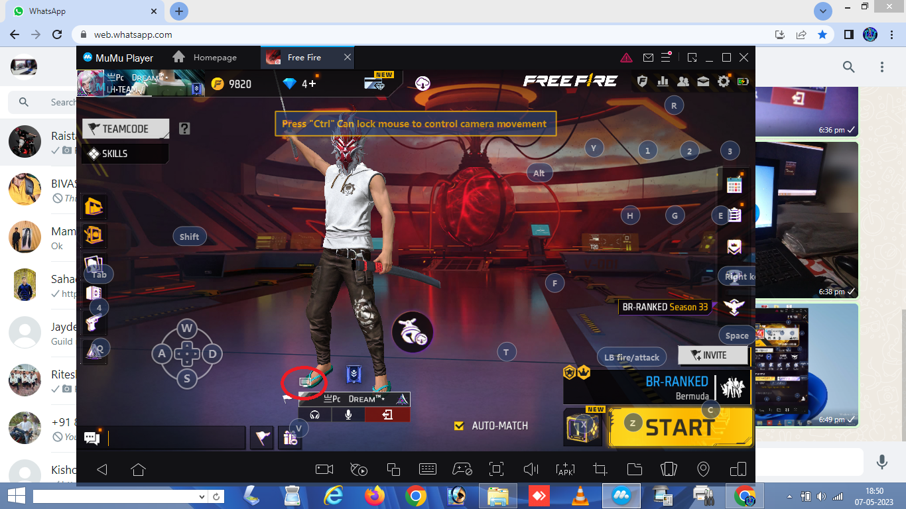This screenshot has width=906, height=509.
Task: Open the 6:49 pm image in WhatsApp
Action: [x=807, y=365]
